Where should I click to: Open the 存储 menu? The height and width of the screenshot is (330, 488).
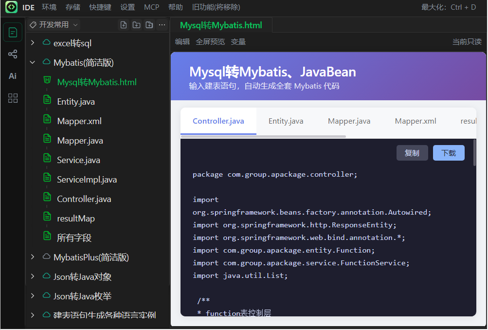click(x=73, y=7)
